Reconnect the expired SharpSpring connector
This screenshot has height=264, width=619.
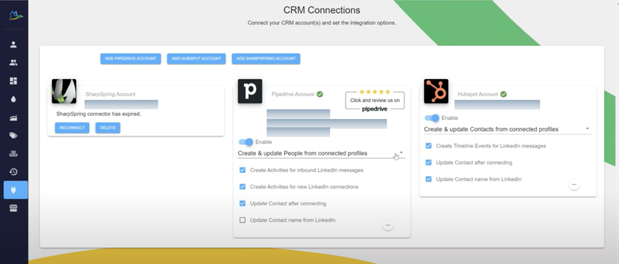(72, 128)
